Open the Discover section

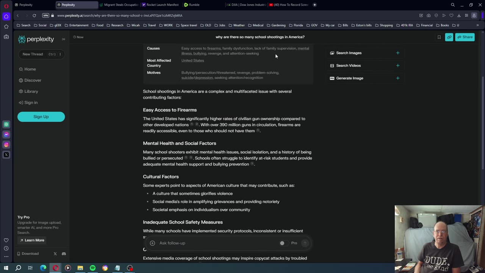click(x=30, y=80)
